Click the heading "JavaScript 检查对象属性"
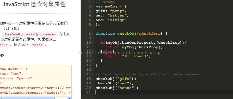Screen dimensions: 233x99 click(34, 4)
